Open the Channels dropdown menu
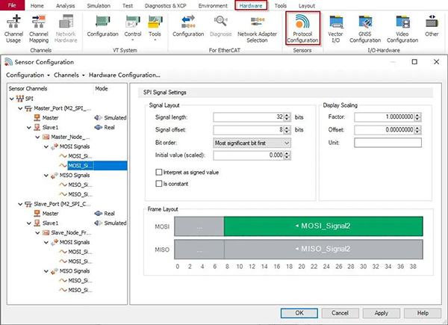The image size is (448, 325). pyautogui.click(x=69, y=75)
